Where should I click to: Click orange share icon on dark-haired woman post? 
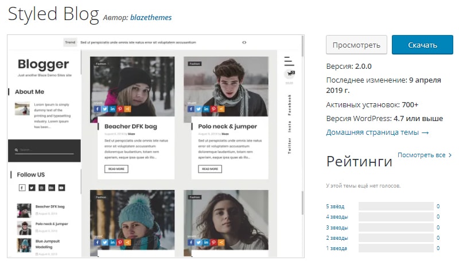point(221,242)
